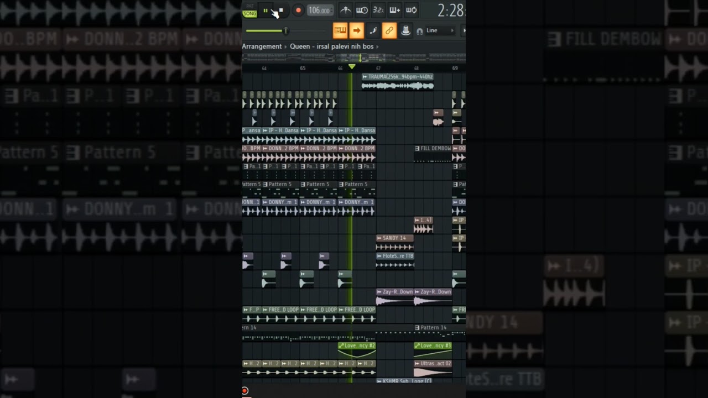Click the 2:28 time display
708x398 pixels.
tap(450, 10)
